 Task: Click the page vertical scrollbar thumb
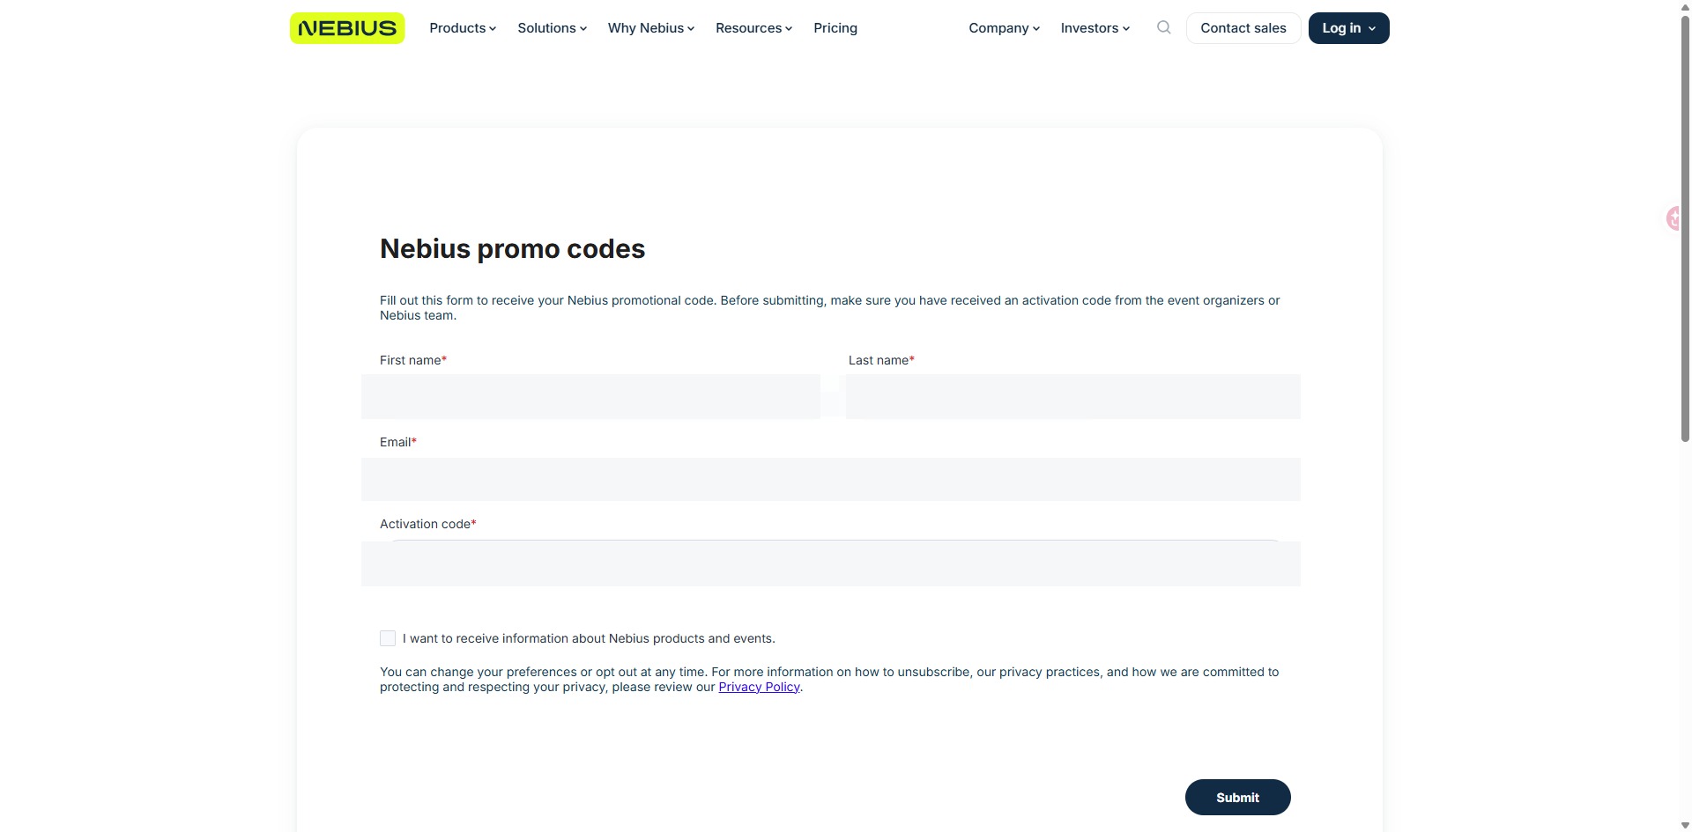1685,227
